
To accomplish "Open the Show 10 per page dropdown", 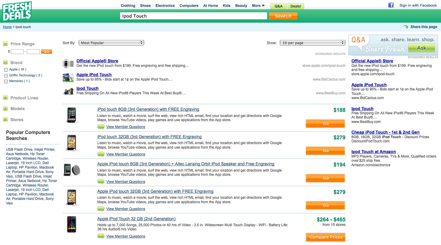I will tap(313, 43).
